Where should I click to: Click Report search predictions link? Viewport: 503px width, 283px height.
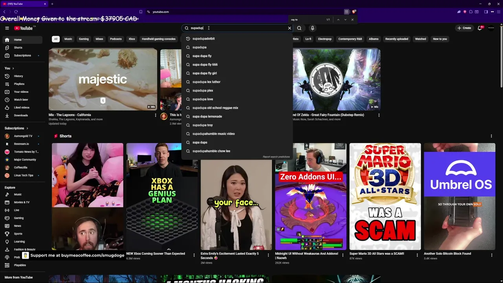276,157
